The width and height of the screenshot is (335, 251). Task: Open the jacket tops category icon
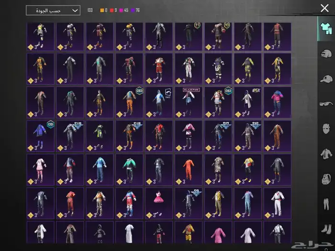pyautogui.click(x=326, y=153)
